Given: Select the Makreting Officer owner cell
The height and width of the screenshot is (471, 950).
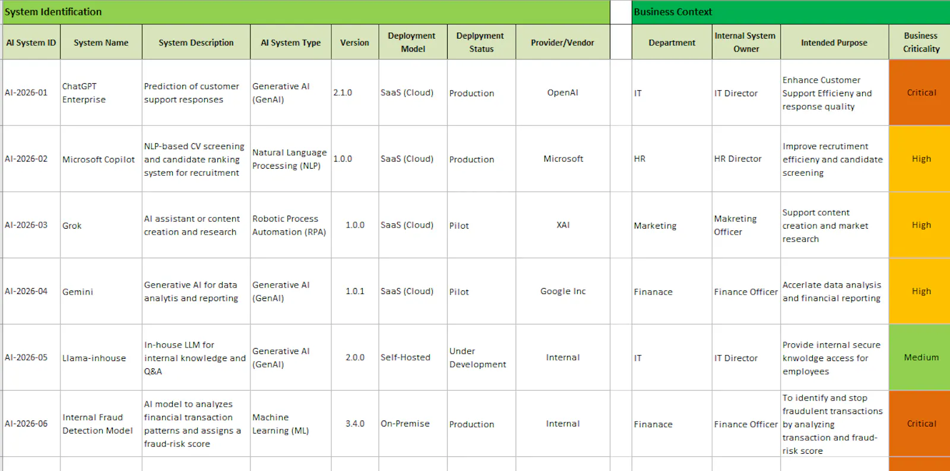Looking at the screenshot, I should click(x=746, y=225).
